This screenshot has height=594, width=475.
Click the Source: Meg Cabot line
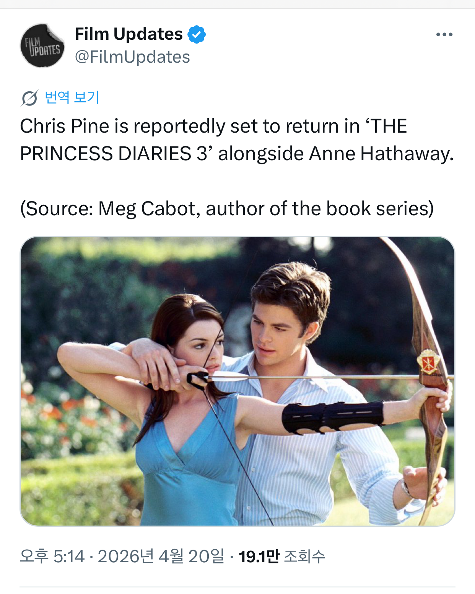227,209
